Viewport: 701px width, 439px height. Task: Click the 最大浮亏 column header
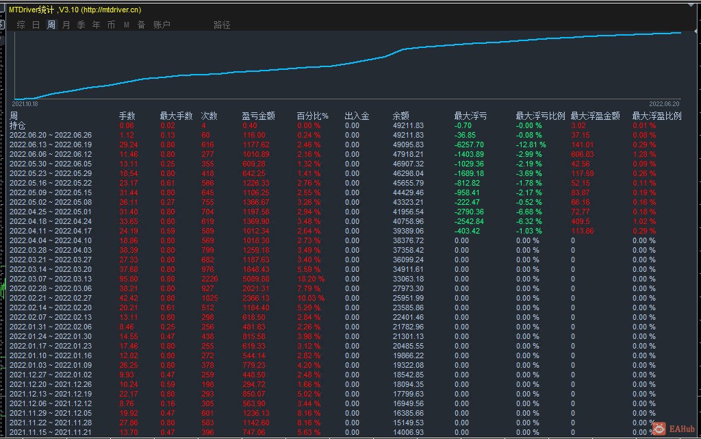(x=470, y=116)
